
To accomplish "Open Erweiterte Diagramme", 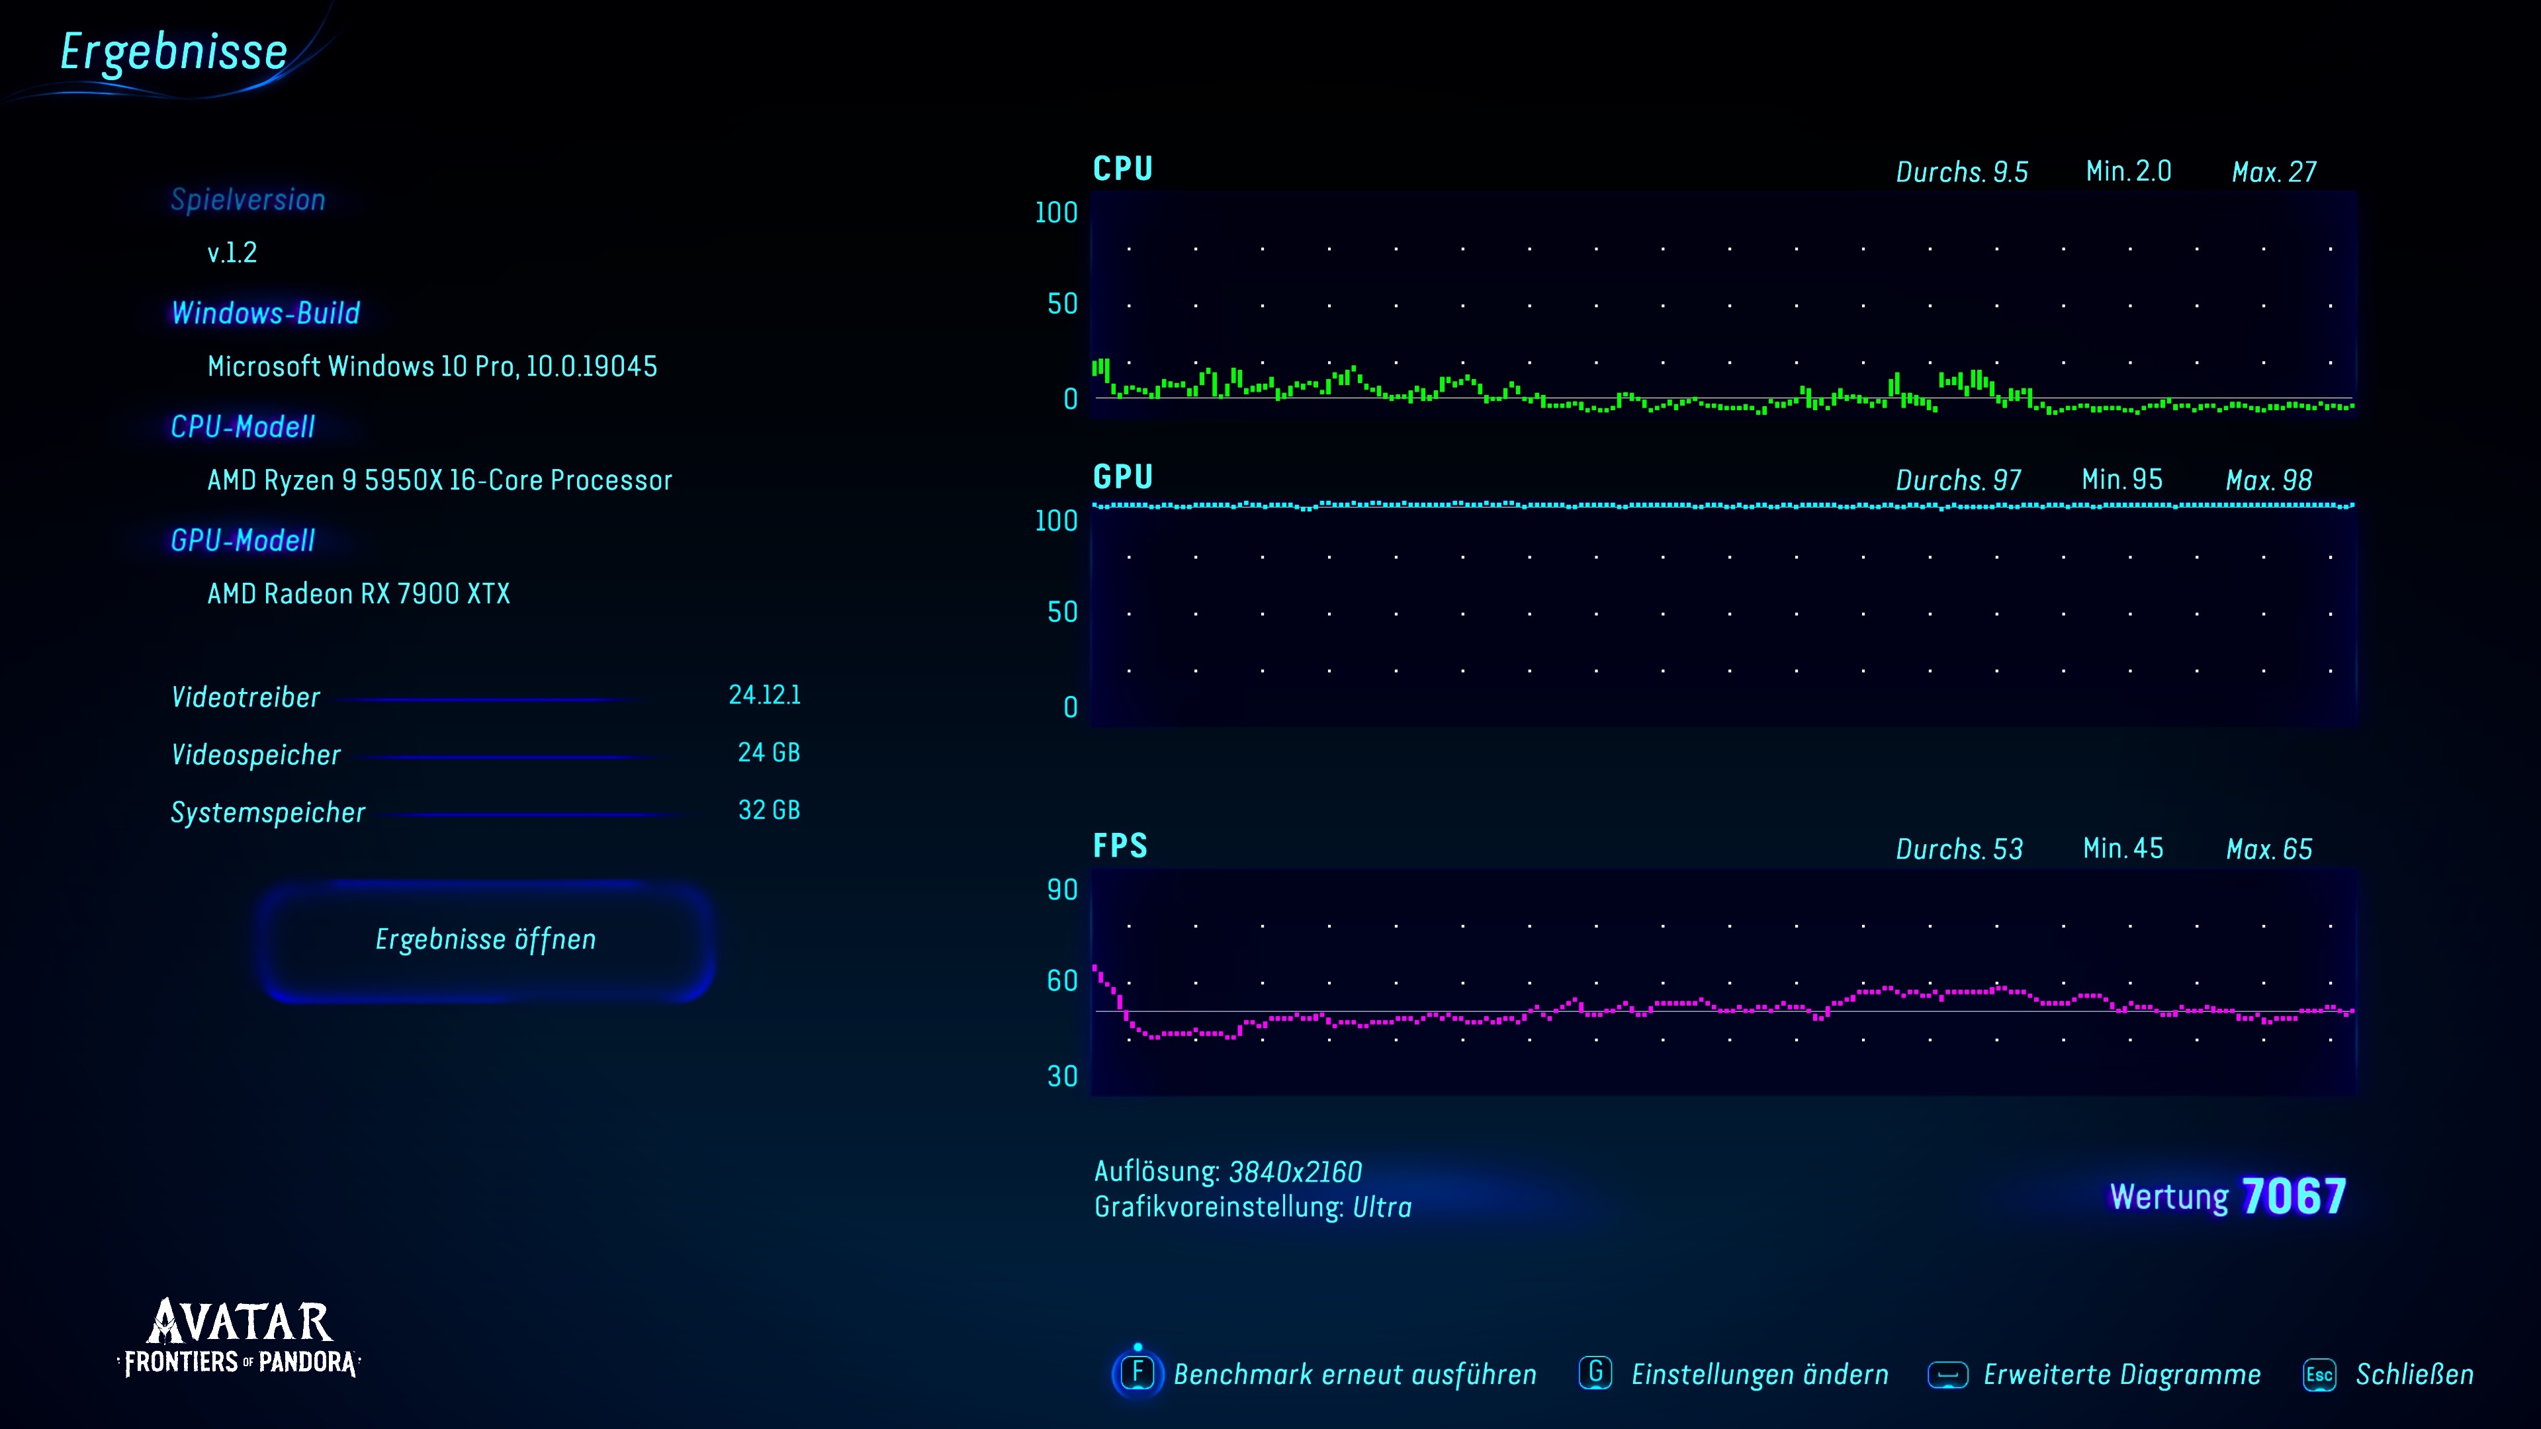I will point(2121,1375).
